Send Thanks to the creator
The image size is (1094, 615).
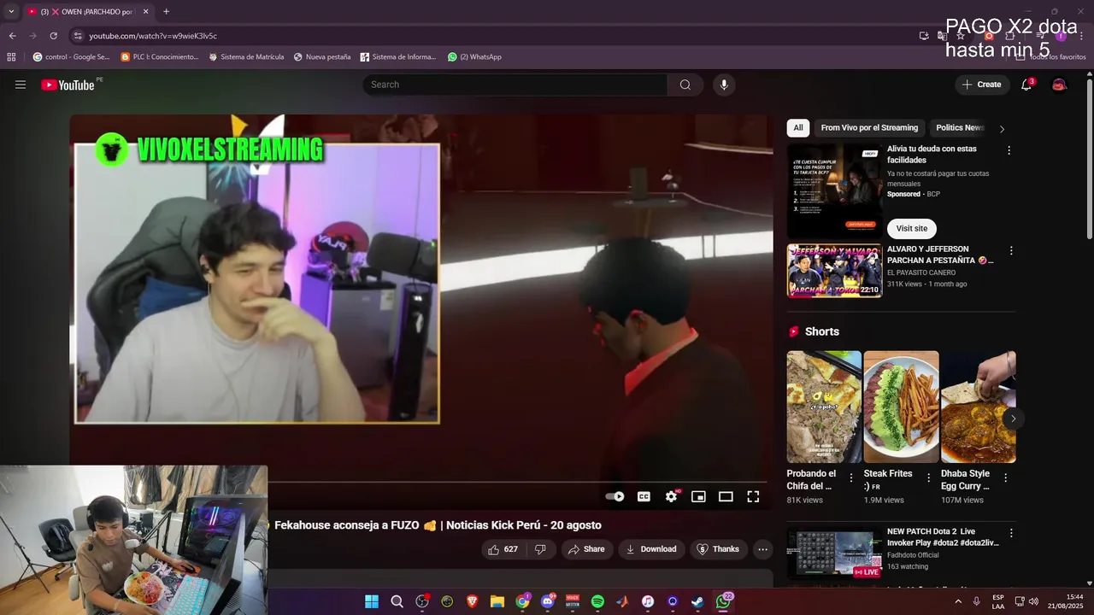click(718, 549)
